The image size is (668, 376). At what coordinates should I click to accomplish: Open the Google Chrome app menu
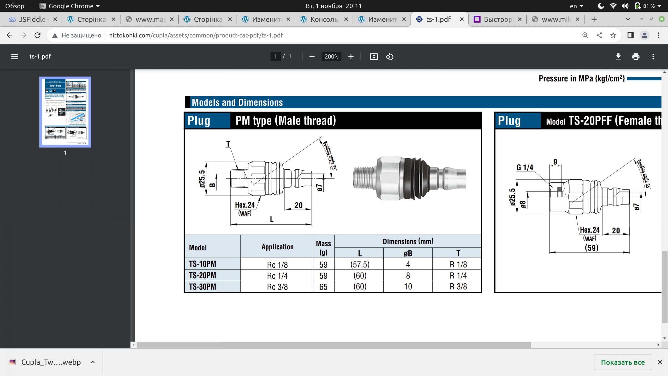70,6
